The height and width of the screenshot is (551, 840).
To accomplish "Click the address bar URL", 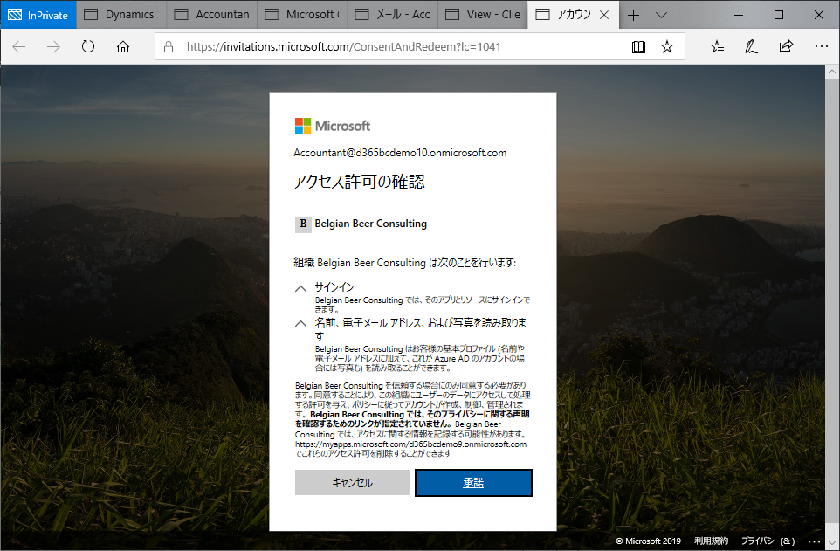I will click(x=343, y=46).
